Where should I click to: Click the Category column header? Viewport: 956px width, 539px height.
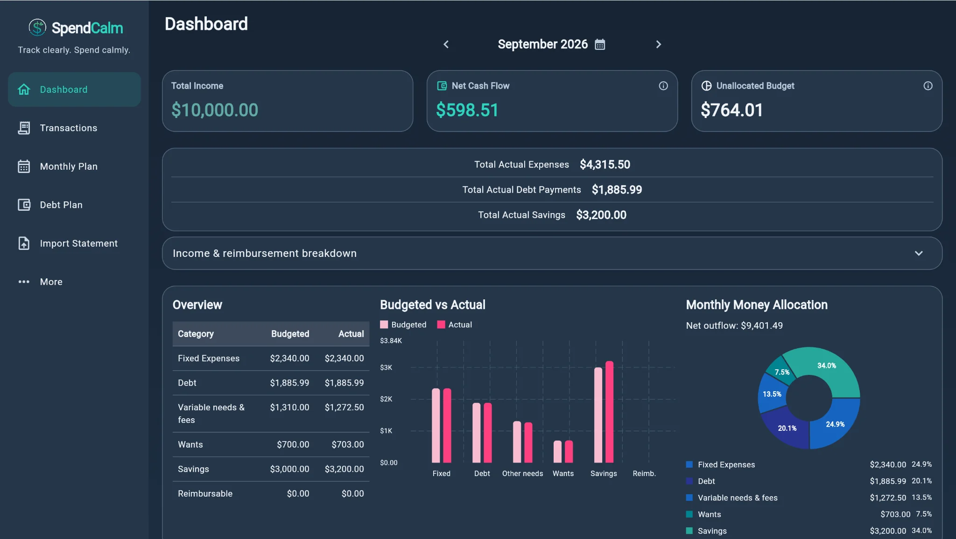click(196, 334)
